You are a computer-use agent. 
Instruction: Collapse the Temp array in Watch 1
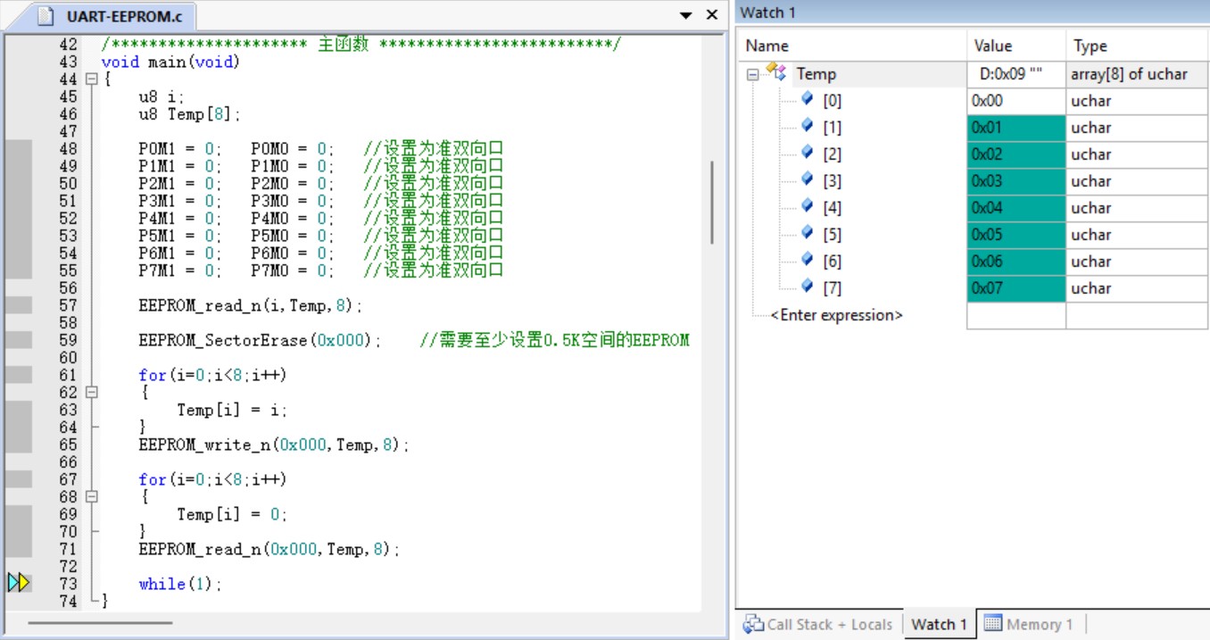click(x=752, y=75)
